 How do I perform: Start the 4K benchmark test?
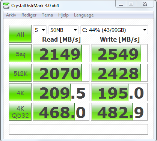[20, 92]
